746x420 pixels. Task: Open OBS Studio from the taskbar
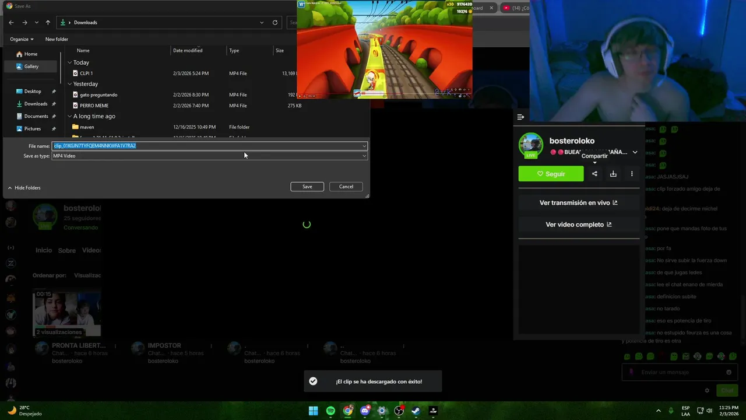(x=399, y=411)
